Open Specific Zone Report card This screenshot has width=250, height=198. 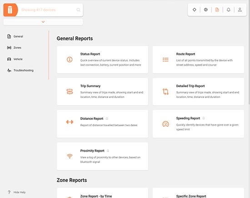click(x=198, y=193)
